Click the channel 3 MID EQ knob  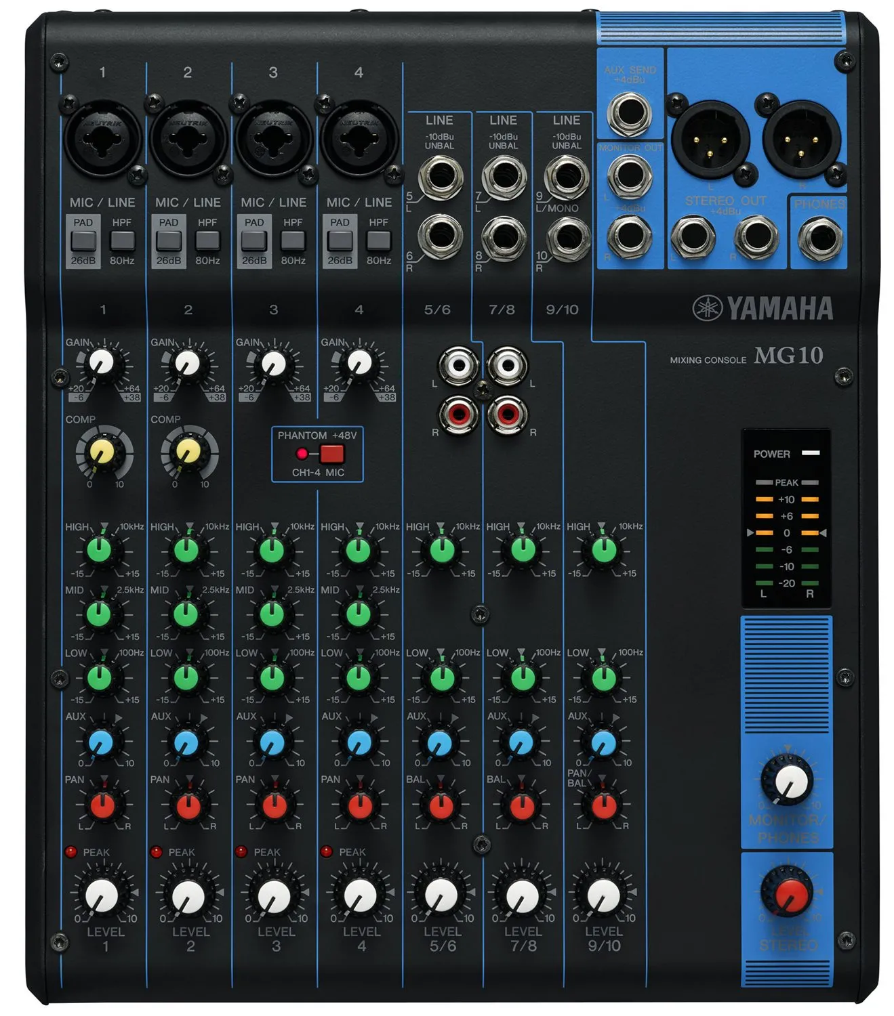tap(272, 614)
